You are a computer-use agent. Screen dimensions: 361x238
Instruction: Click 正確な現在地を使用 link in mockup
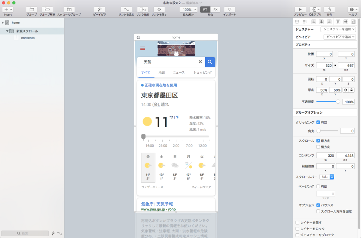click(161, 85)
